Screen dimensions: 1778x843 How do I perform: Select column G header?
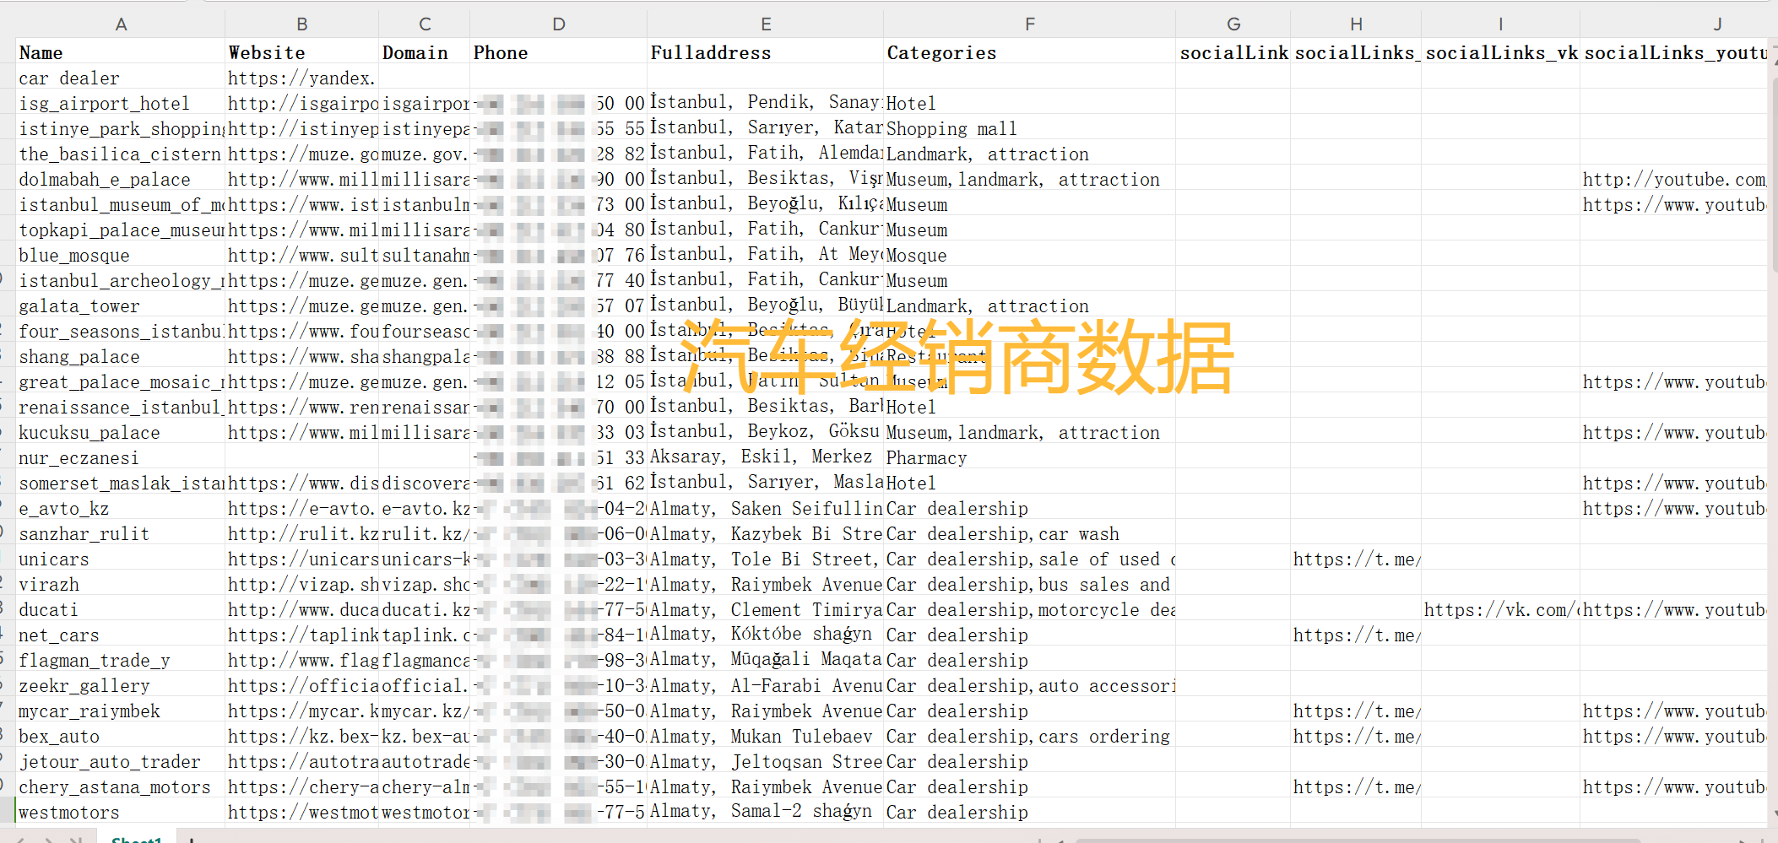(1233, 24)
